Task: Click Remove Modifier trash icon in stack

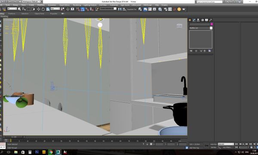Action: click(x=205, y=51)
